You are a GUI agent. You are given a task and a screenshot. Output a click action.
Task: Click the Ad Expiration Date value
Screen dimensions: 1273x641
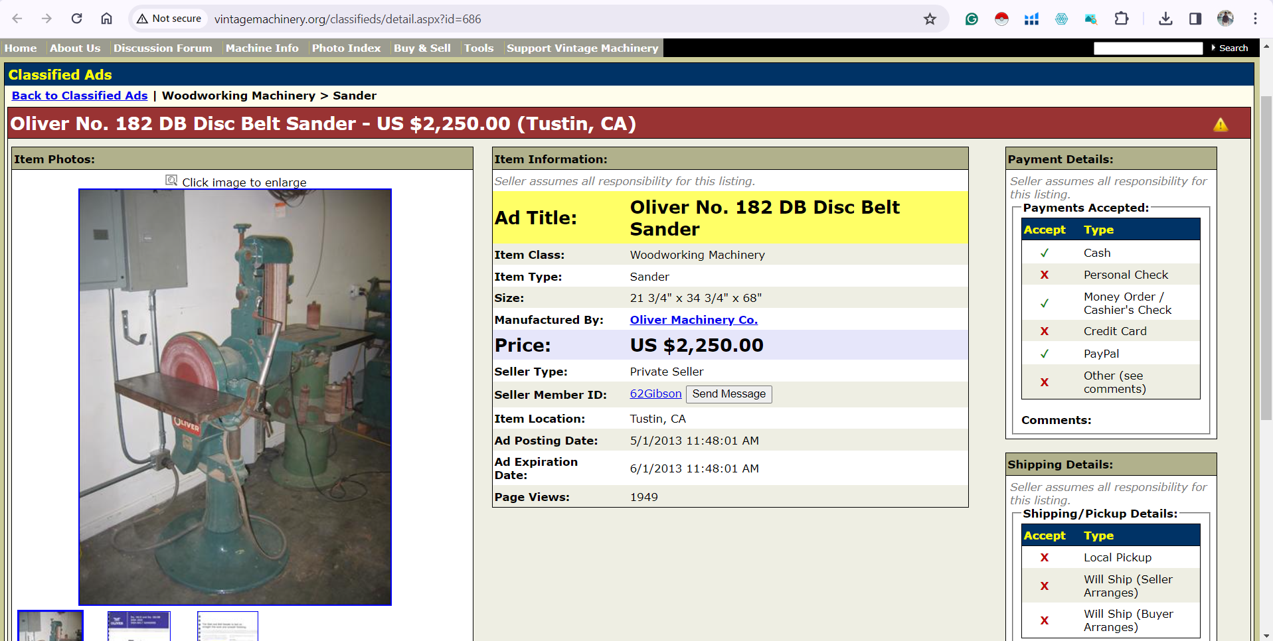click(694, 468)
